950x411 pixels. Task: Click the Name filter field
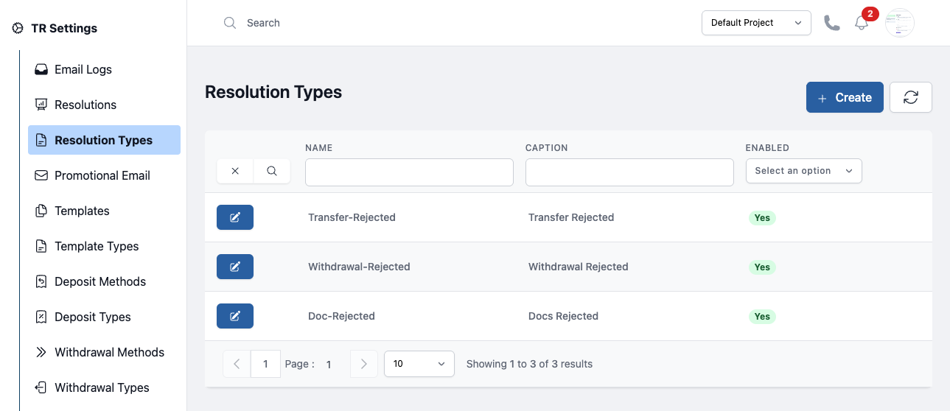409,172
